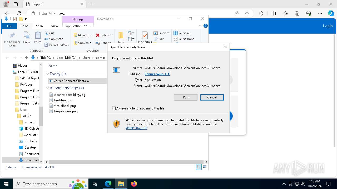This screenshot has height=189, width=337.
Task: Click Edge Collections icon
Action: coord(297,13)
